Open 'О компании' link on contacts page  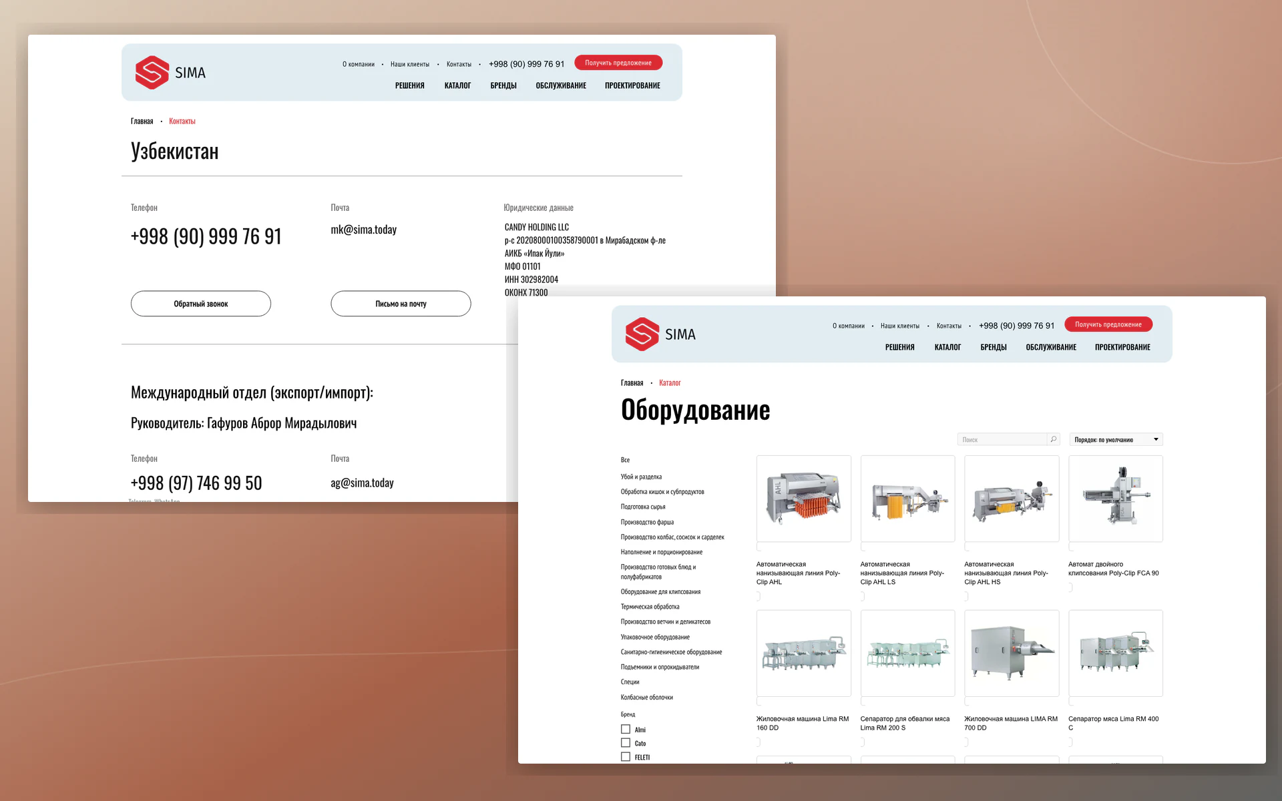coord(359,64)
